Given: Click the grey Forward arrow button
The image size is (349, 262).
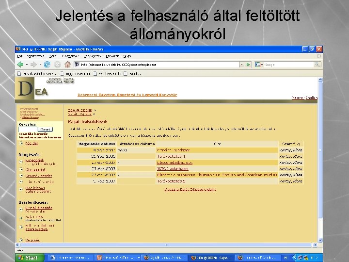Looking at the screenshot, I should (x=33, y=65).
